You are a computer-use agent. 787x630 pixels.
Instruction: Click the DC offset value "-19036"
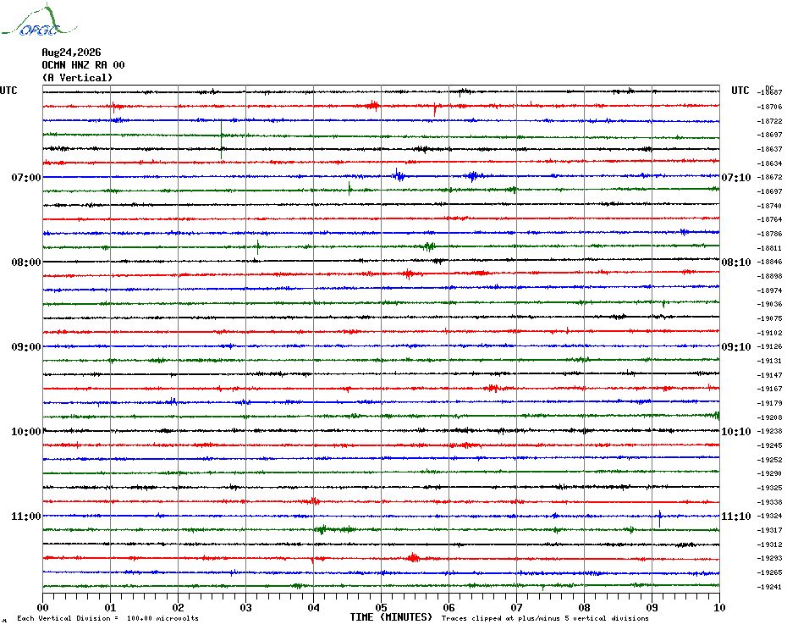click(x=769, y=305)
